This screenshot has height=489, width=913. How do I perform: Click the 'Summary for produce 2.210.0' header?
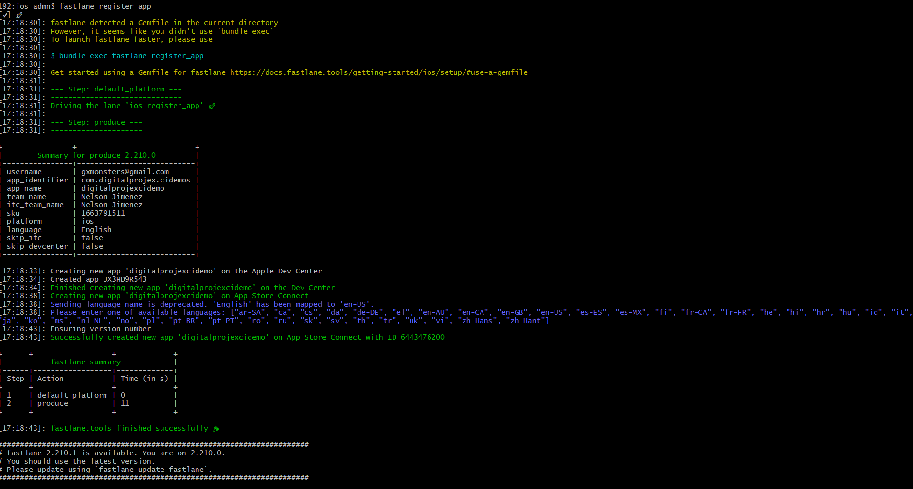tap(96, 155)
